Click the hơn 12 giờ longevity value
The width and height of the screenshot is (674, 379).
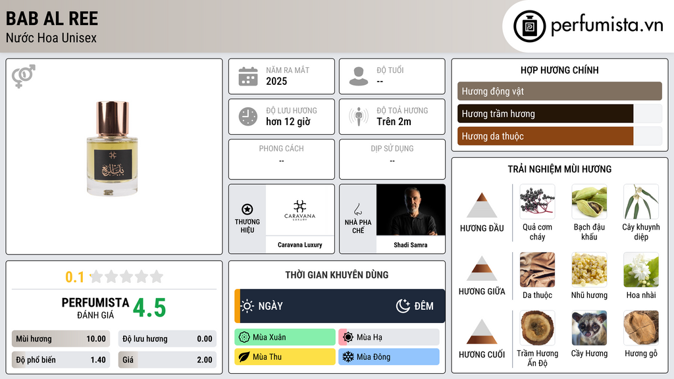click(288, 122)
